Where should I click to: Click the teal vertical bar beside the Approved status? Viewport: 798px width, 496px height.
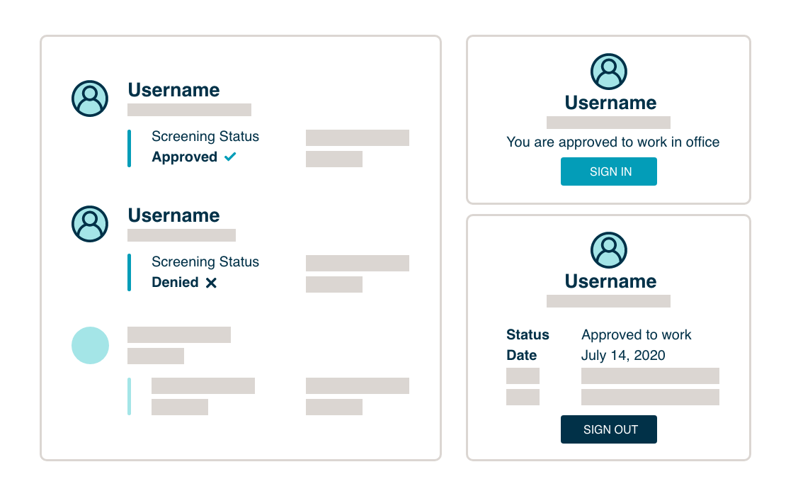pyautogui.click(x=129, y=148)
